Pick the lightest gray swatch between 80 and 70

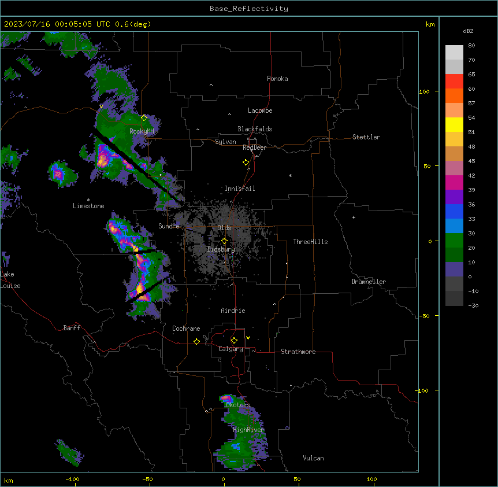coord(454,53)
